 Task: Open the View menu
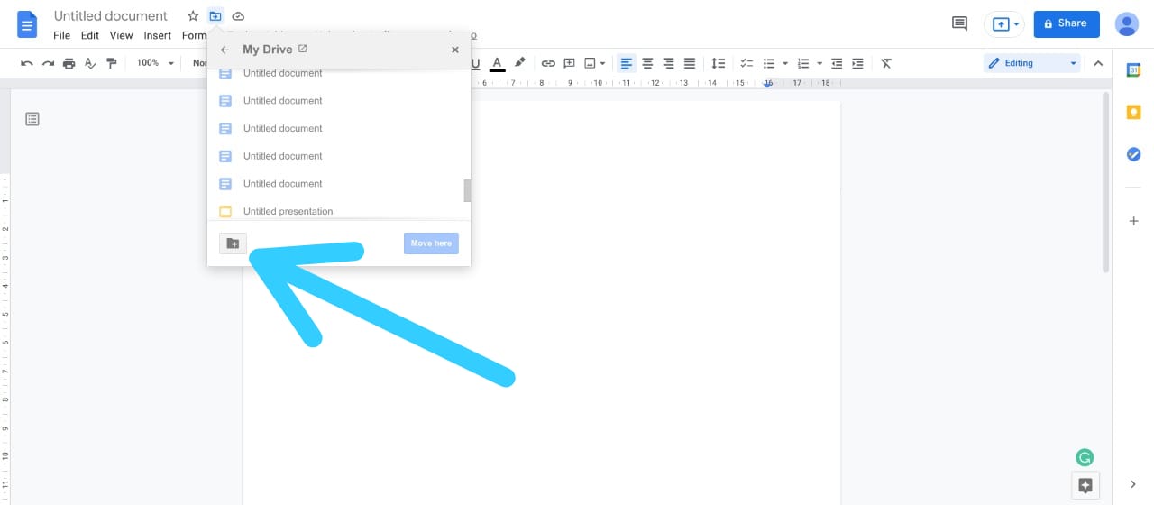[x=121, y=36]
